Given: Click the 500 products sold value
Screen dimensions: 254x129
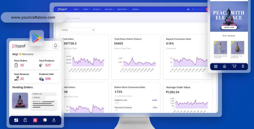Looking at the screenshot, I should pyautogui.click(x=48, y=79).
